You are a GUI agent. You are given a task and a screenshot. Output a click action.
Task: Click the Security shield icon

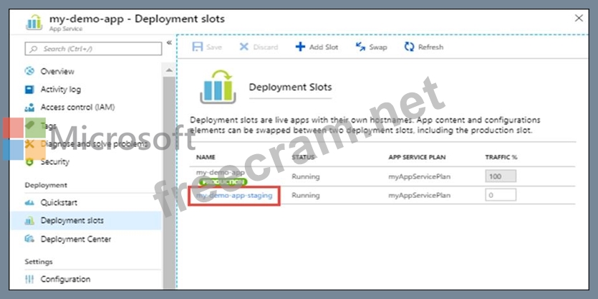coord(29,162)
